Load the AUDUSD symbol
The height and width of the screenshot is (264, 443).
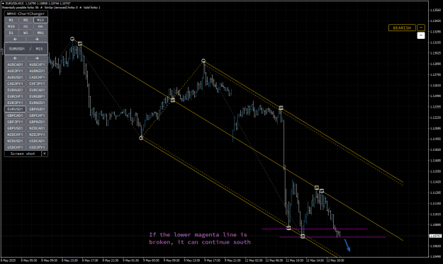tap(16, 77)
